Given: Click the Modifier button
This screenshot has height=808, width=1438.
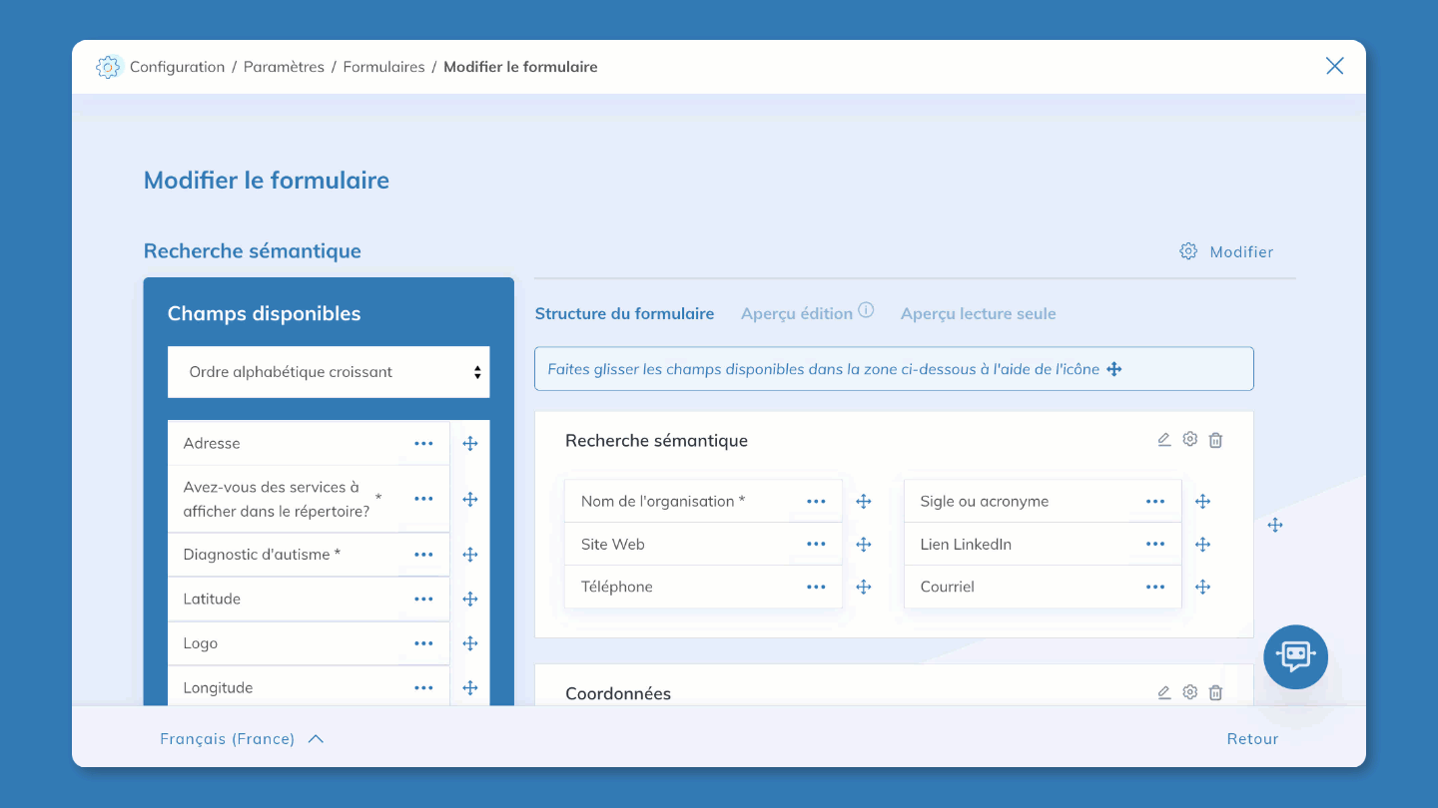Looking at the screenshot, I should [1227, 252].
